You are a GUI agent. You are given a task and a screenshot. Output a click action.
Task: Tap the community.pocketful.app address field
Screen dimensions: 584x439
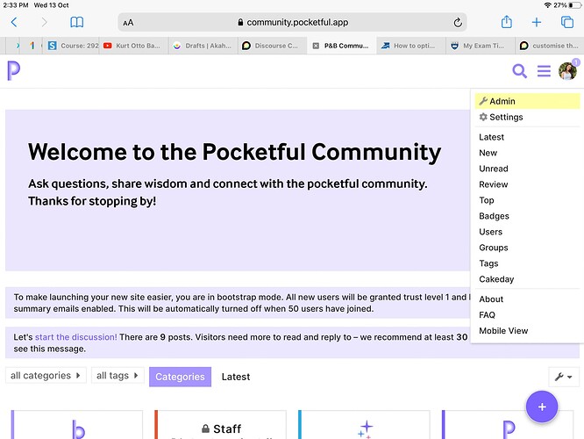(x=292, y=22)
